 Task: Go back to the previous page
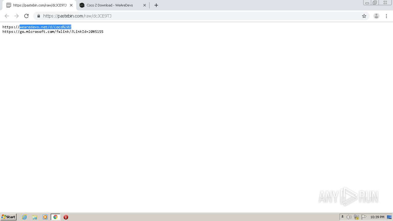point(7,16)
